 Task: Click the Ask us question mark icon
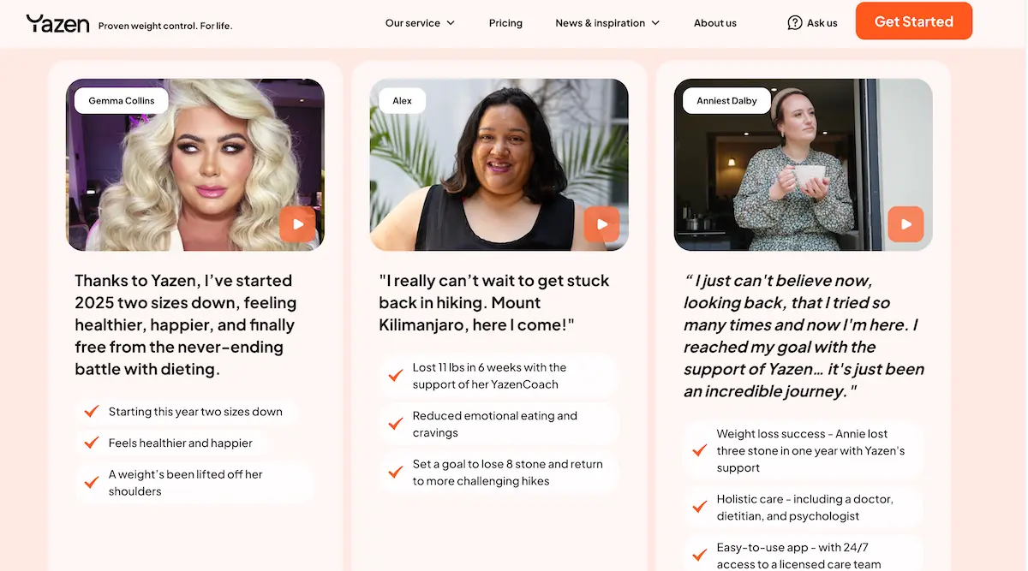click(x=795, y=23)
